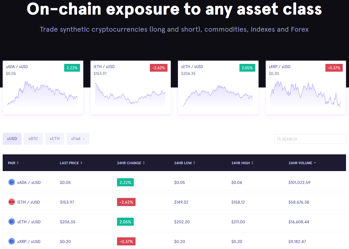This screenshot has width=349, height=249.
Task: Open the sADA / sUSD chart card
Action: [x=43, y=87]
